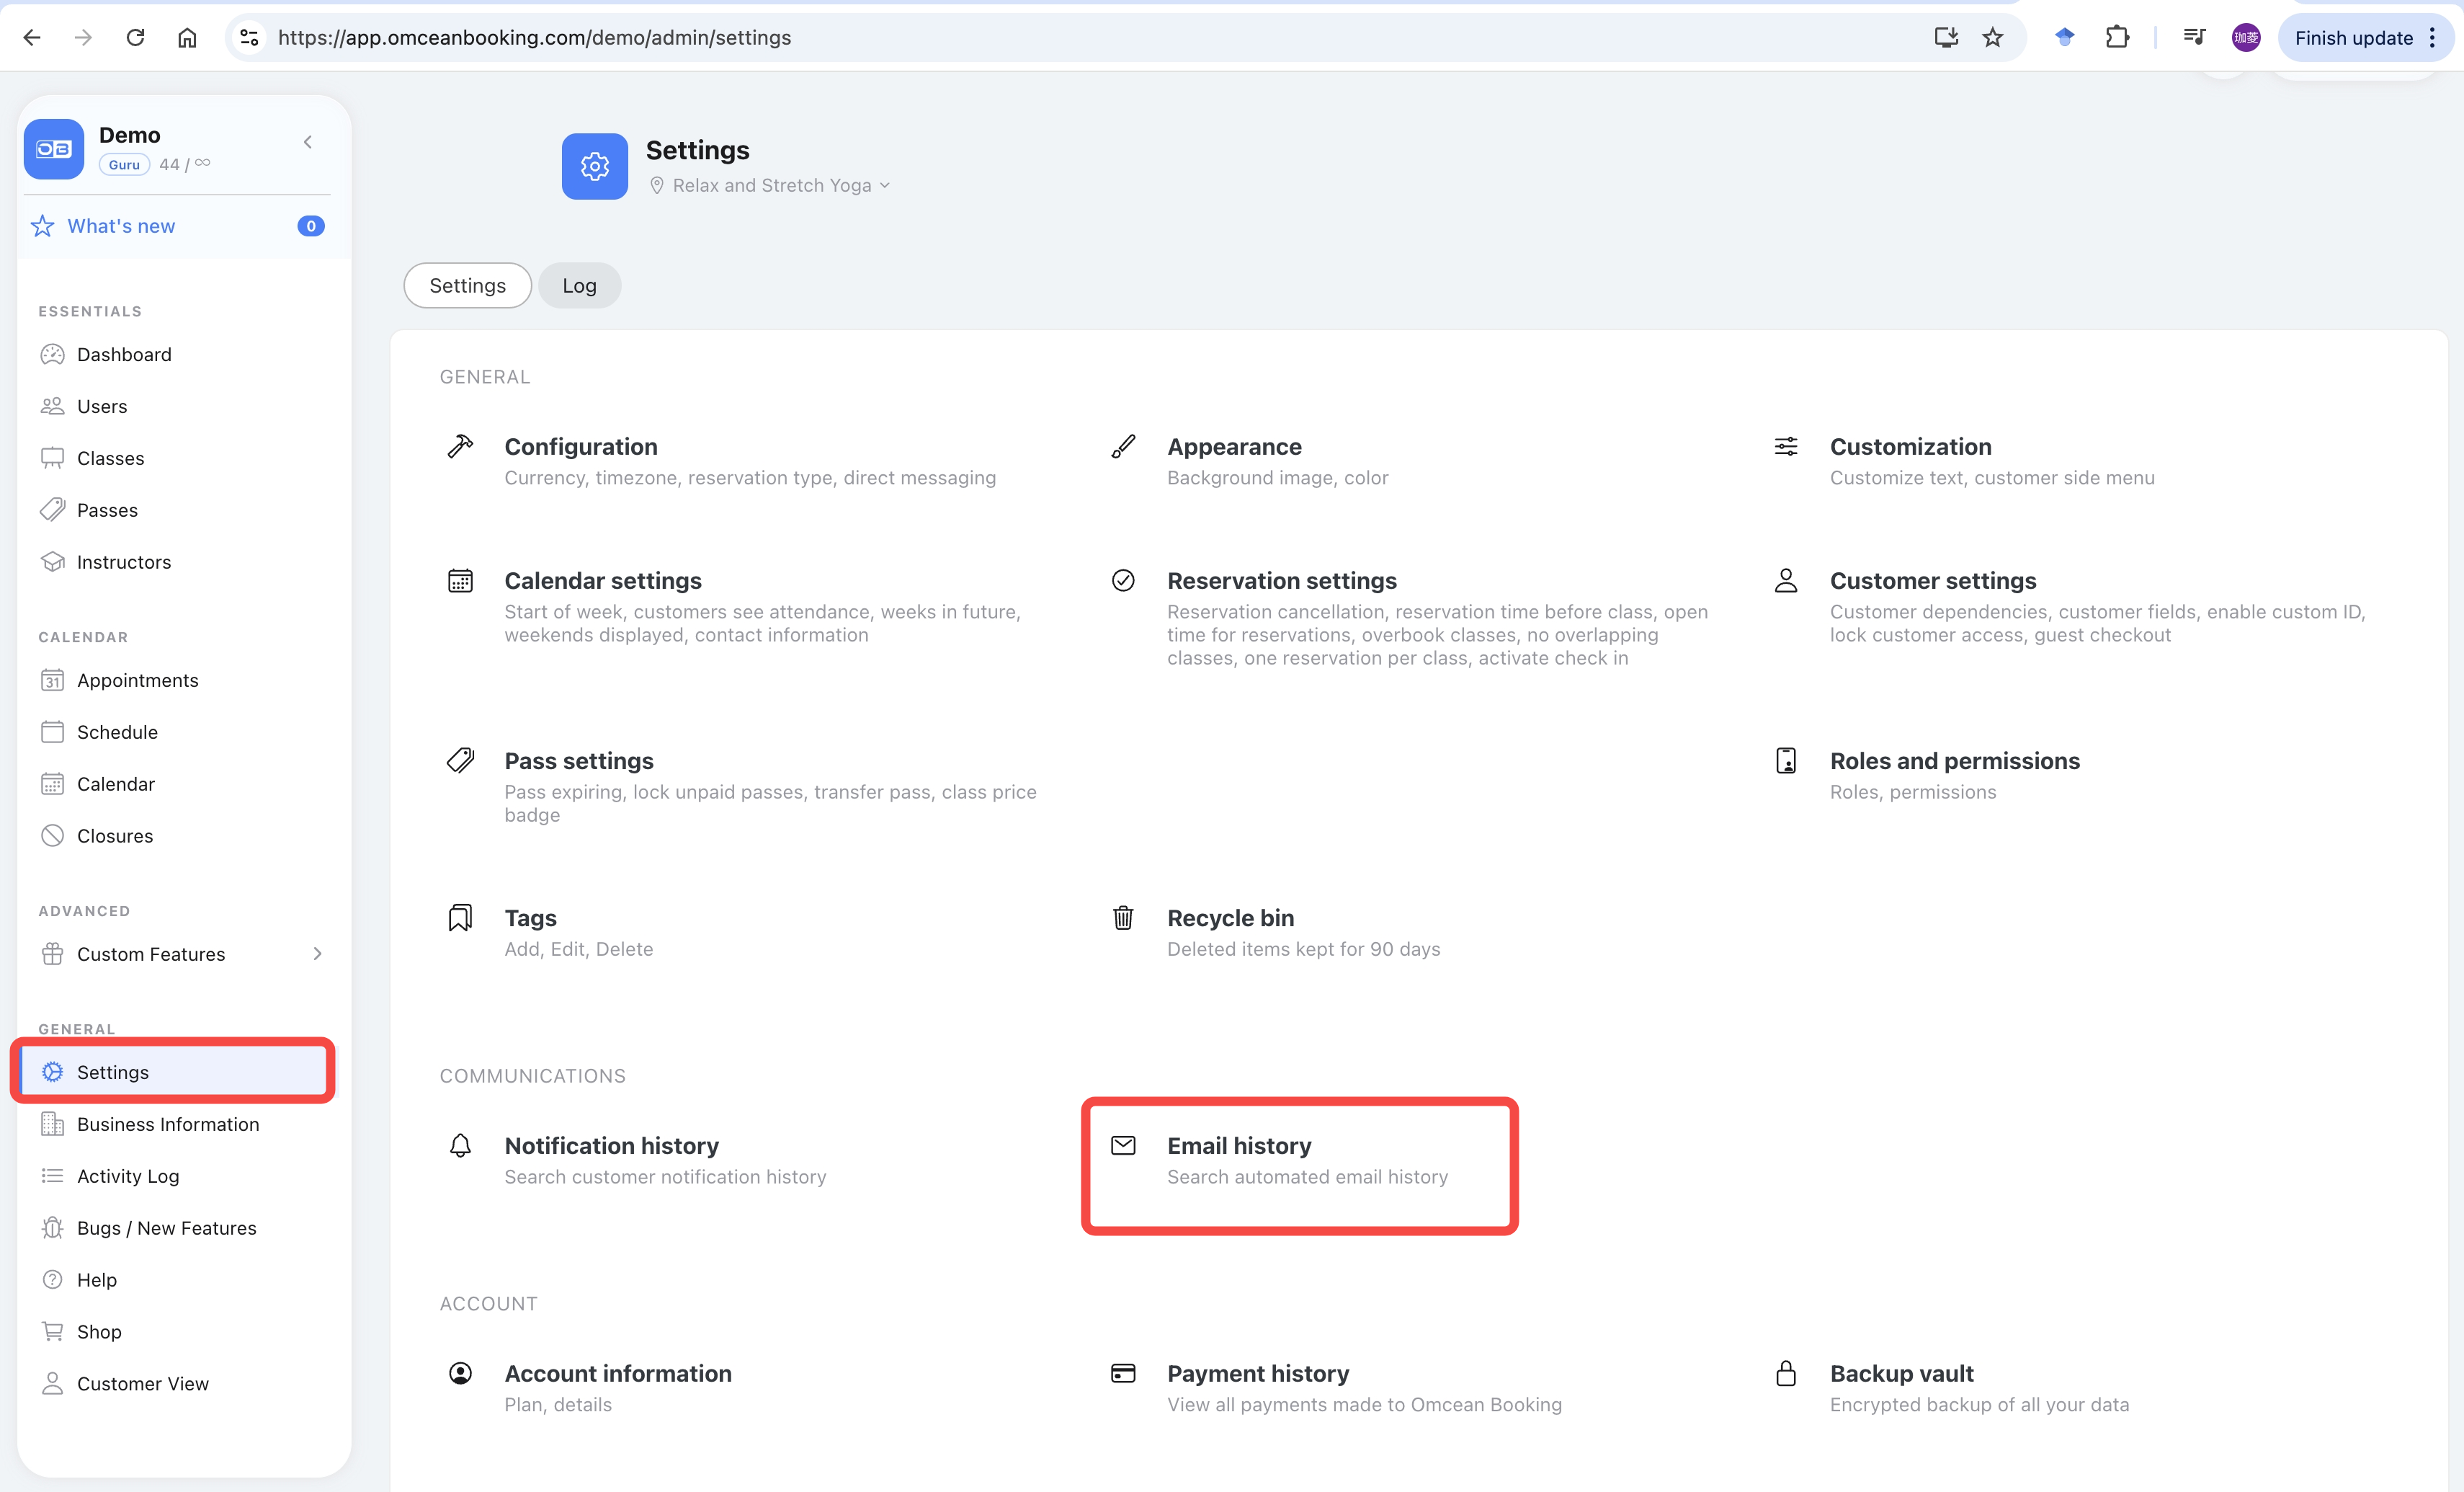Bookmark this page with the star icon
This screenshot has width=2464, height=1492.
(x=1993, y=38)
